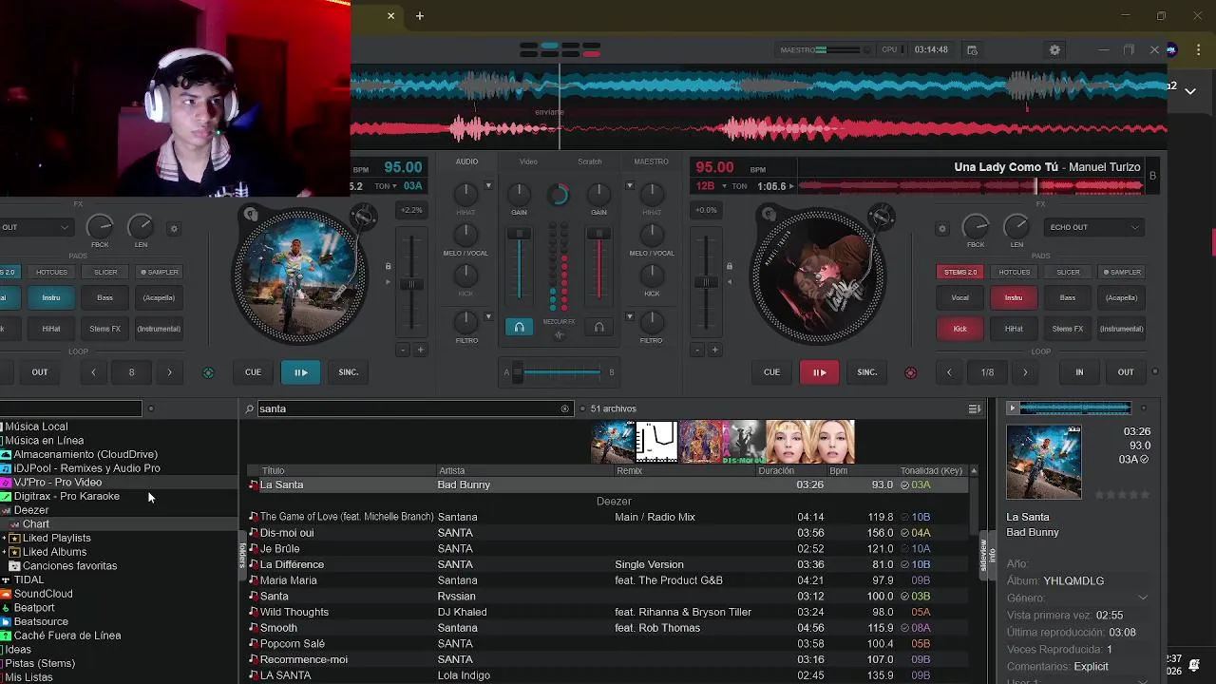The image size is (1216, 684).
Task: Select SAMPLER pad mode on left deck
Action: (x=159, y=272)
